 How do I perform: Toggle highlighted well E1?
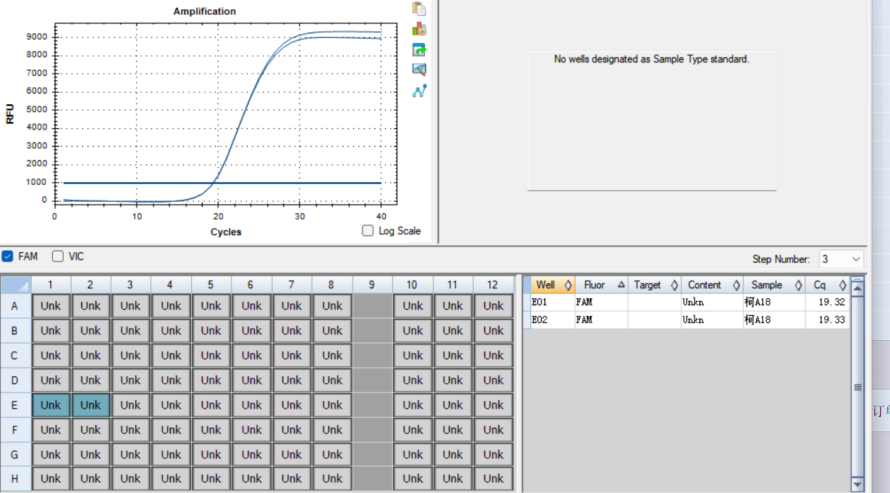pos(51,405)
